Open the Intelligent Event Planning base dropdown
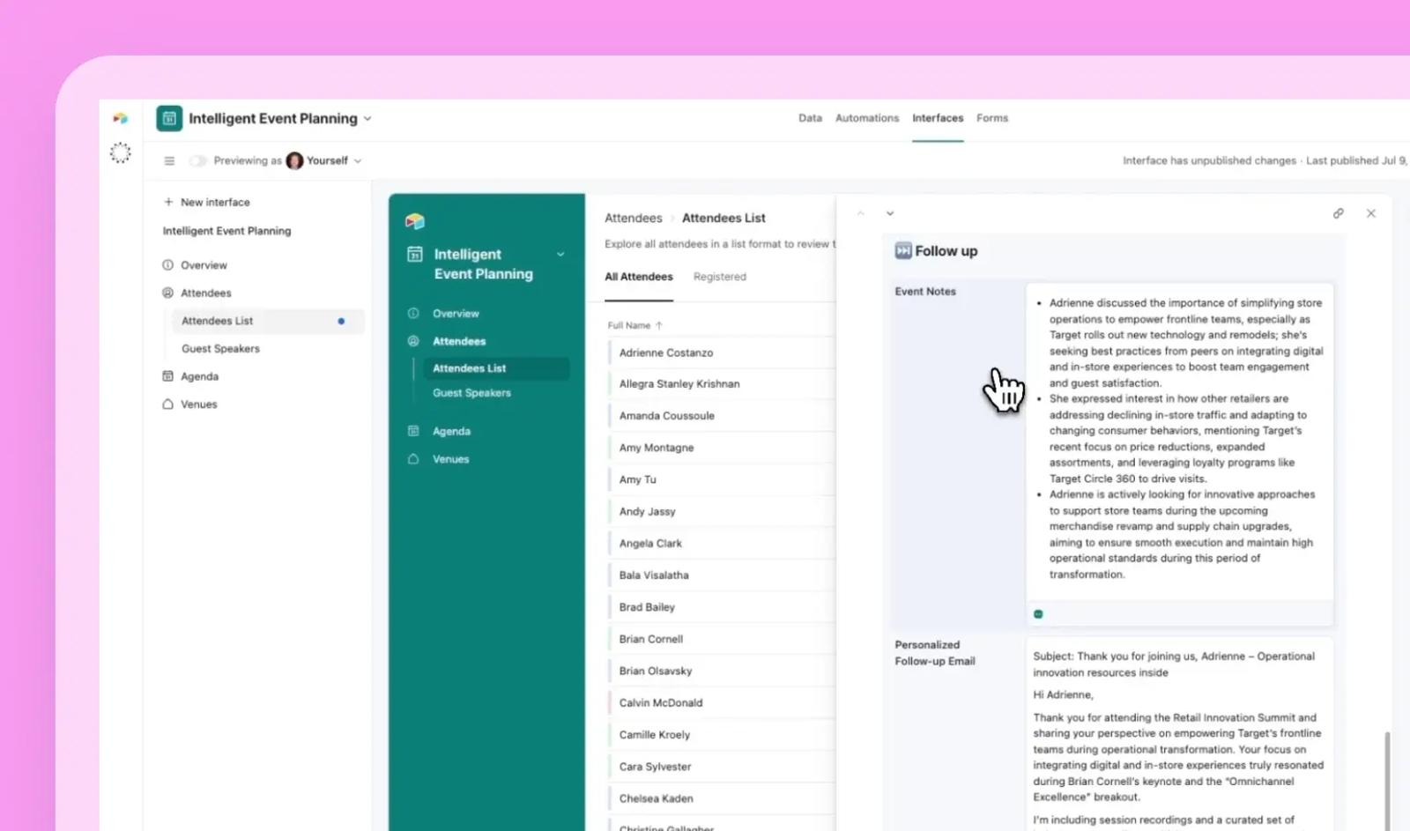Screen dimensions: 1410x831 tap(367, 118)
